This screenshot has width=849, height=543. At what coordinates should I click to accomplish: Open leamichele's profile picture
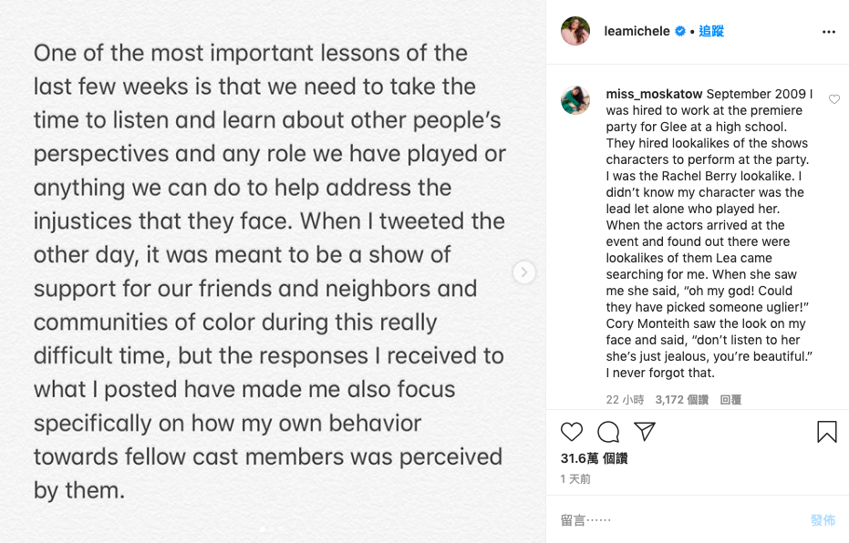(575, 31)
